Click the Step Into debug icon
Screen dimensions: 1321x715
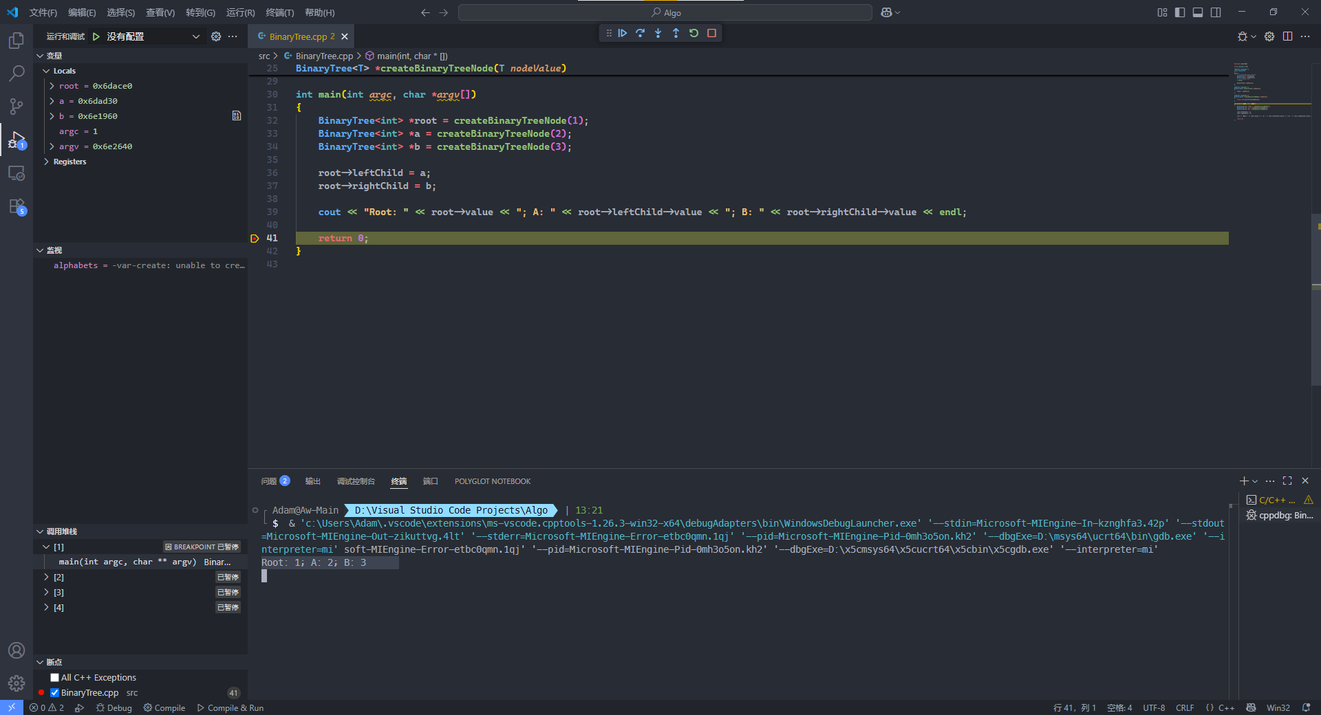pos(658,33)
